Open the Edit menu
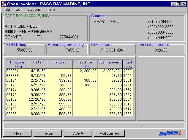This screenshot has height=140, width=188. point(19,9)
